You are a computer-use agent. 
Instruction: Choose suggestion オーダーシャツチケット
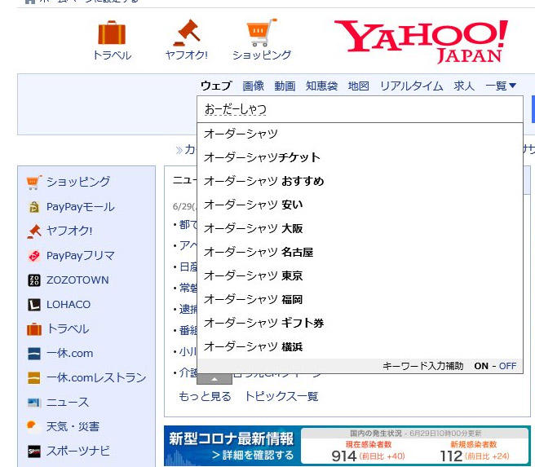click(x=360, y=157)
